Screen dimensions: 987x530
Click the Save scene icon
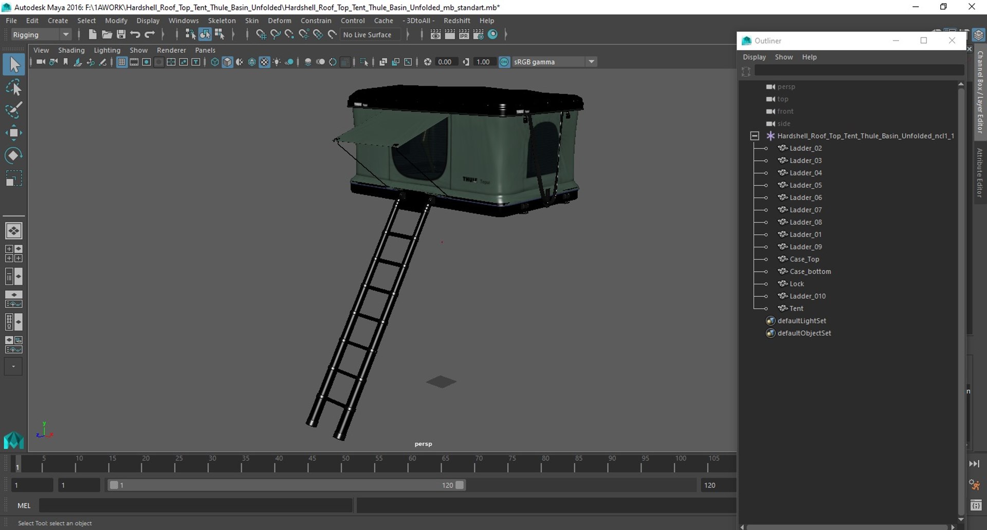tap(121, 34)
